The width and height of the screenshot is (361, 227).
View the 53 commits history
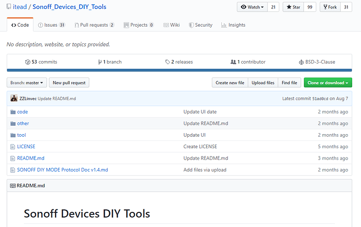tap(41, 62)
